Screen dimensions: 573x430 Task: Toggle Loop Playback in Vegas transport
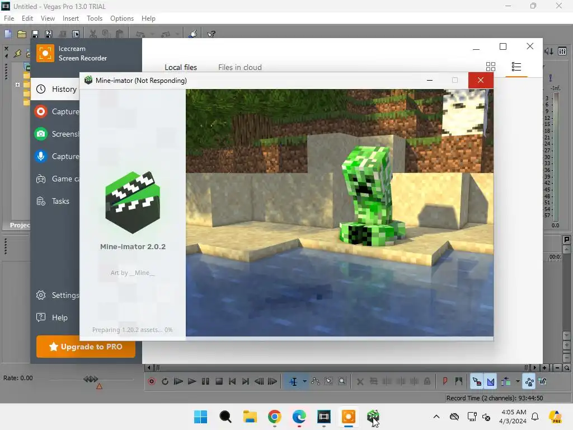click(165, 381)
